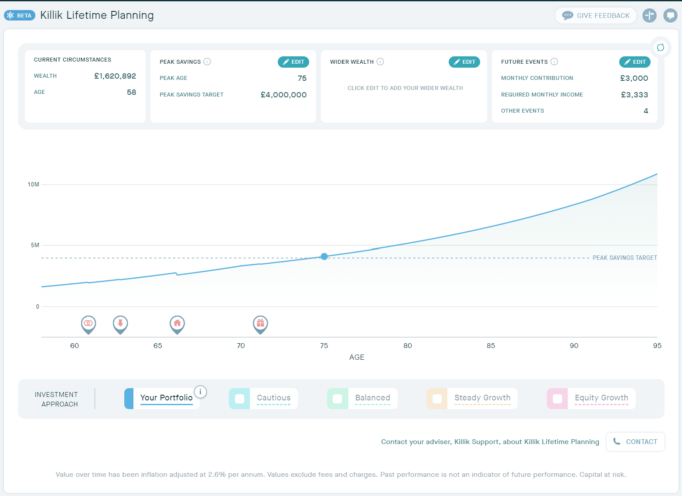Click the refresh icon at top right
The image size is (682, 496).
[x=661, y=48]
